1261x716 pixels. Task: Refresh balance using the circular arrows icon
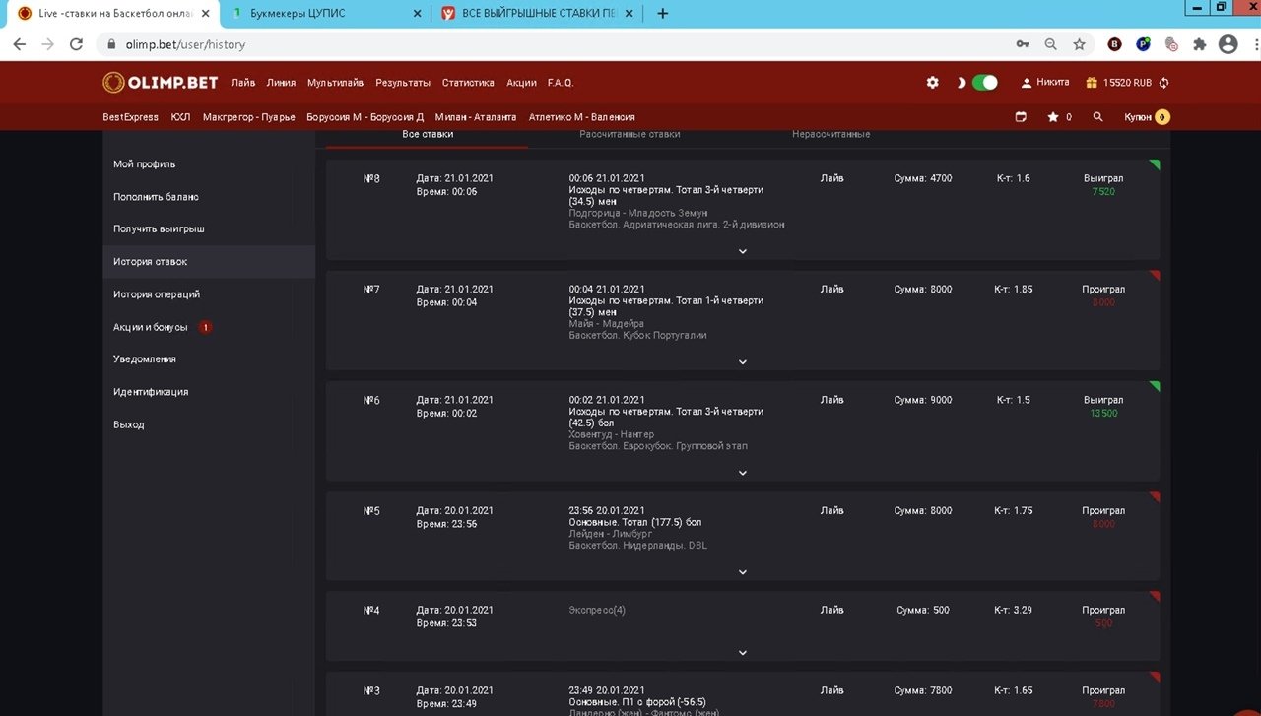[1164, 83]
